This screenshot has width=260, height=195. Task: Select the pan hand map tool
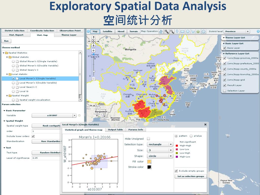coord(161,31)
